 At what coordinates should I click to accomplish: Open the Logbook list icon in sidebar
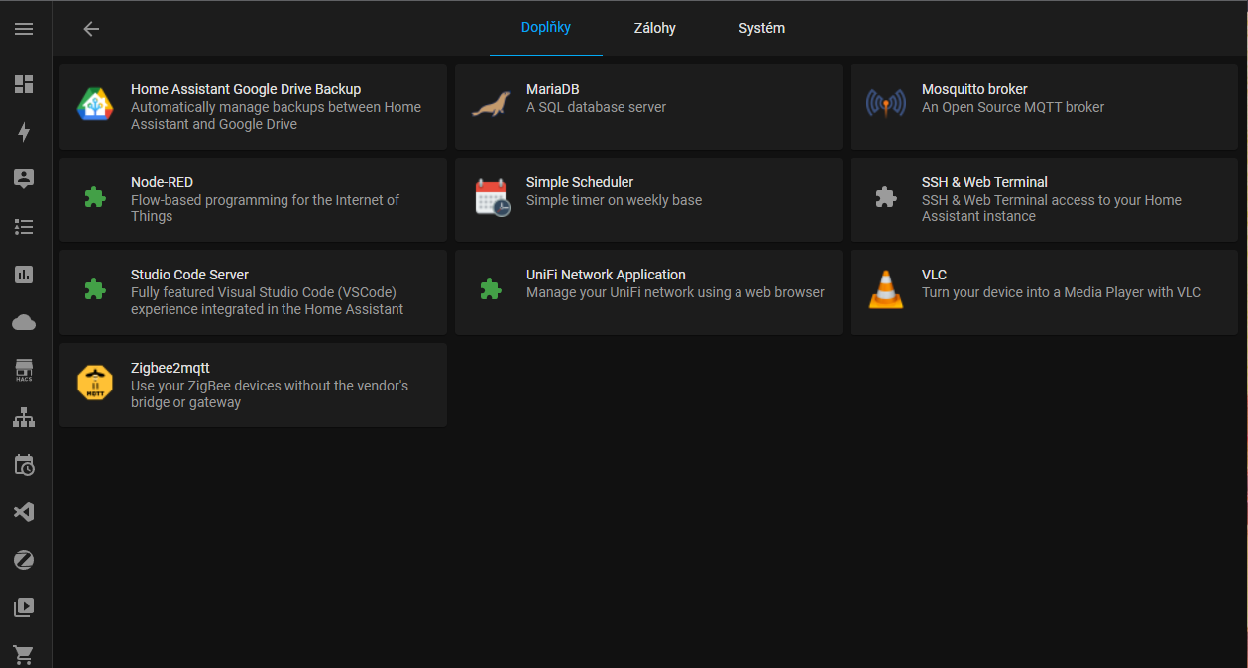pyautogui.click(x=24, y=227)
